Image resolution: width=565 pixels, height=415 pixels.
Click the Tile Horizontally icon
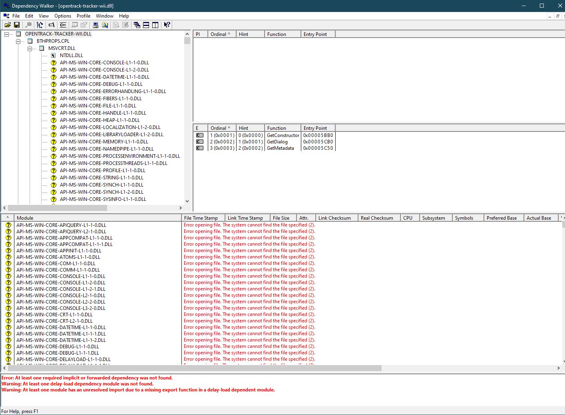pos(146,25)
